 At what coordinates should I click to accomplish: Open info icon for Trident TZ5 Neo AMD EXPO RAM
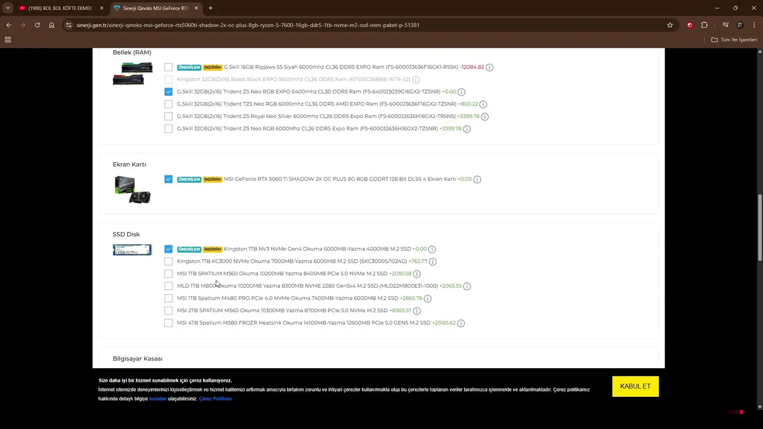click(x=483, y=104)
